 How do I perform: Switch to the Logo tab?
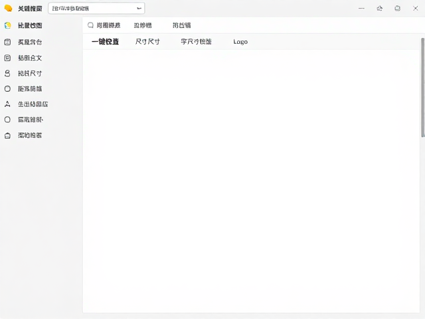[240, 42]
